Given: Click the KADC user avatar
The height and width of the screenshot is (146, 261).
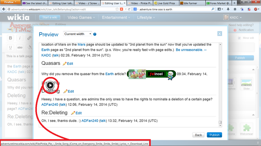Looking at the screenshot, I should coord(226,17).
